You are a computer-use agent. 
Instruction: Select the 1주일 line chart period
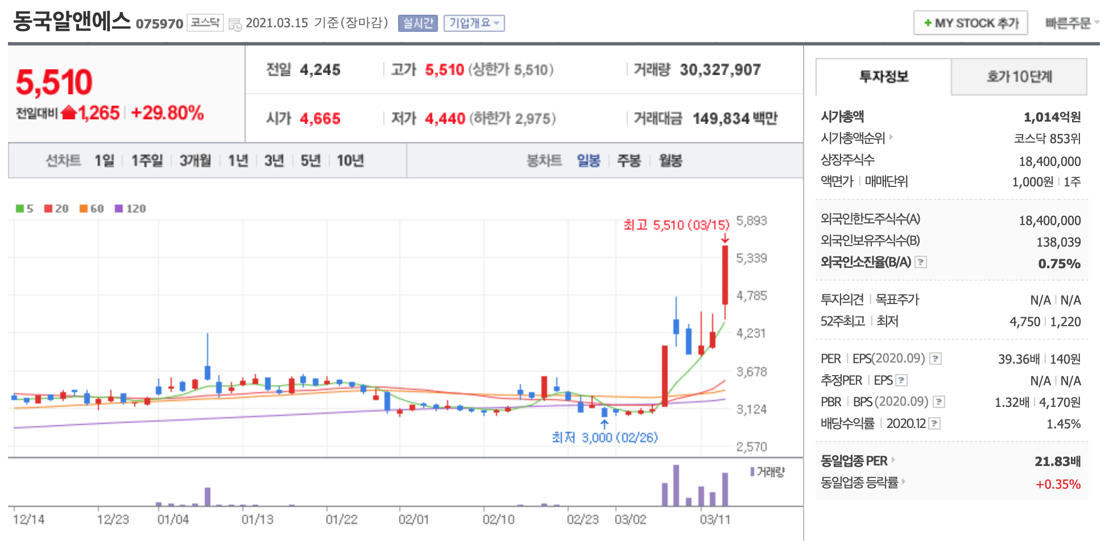point(147,161)
